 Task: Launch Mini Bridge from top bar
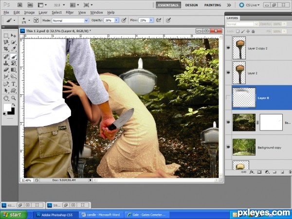[30, 5]
